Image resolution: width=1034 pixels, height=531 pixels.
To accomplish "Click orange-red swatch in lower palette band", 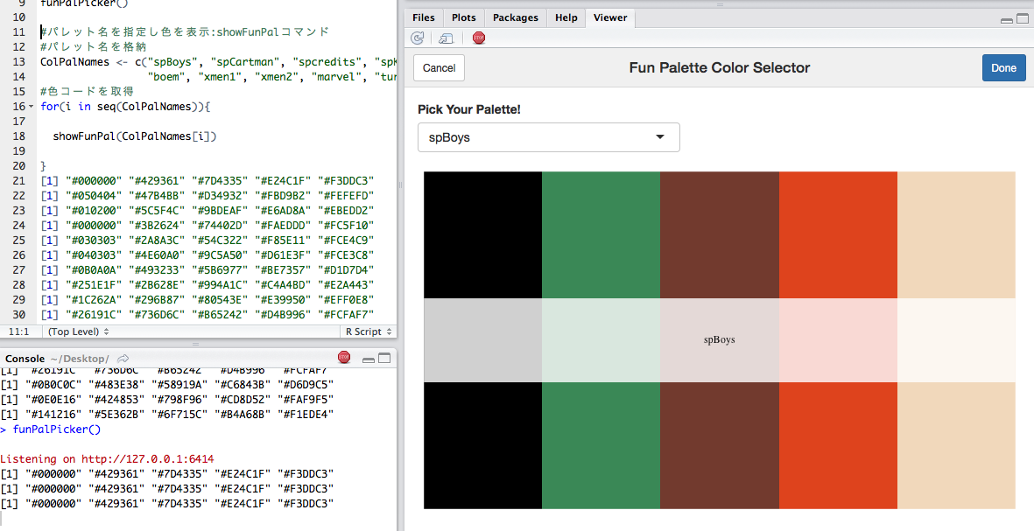I will [x=838, y=445].
